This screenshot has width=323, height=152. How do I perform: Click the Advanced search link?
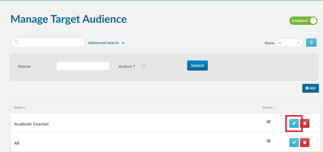tap(103, 43)
